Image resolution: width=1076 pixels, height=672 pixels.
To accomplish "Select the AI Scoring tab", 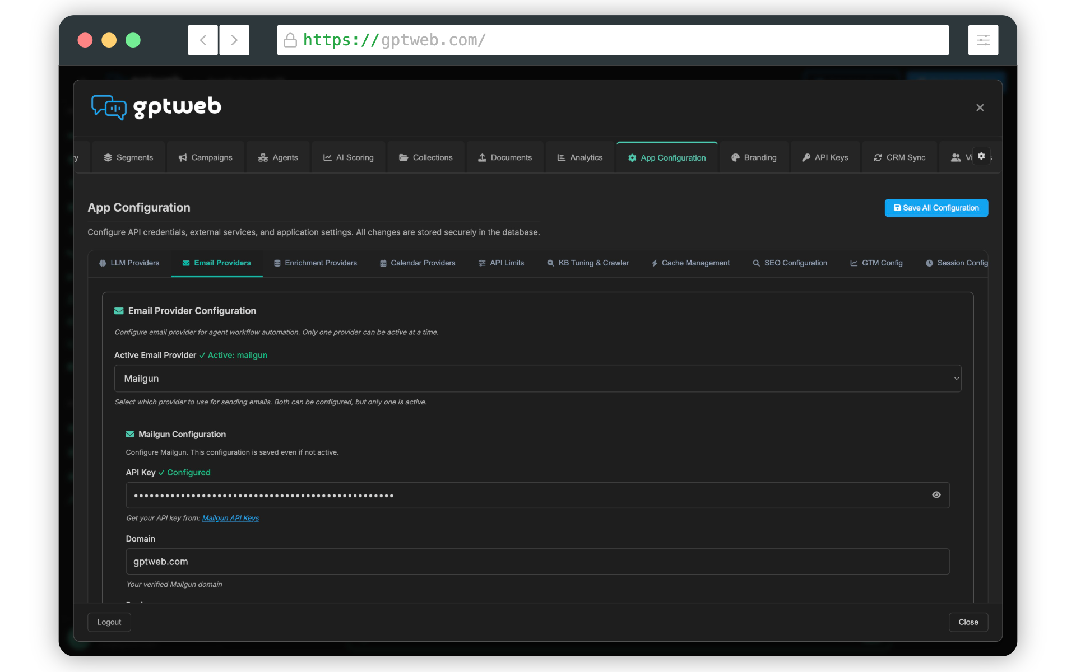I will pyautogui.click(x=349, y=158).
